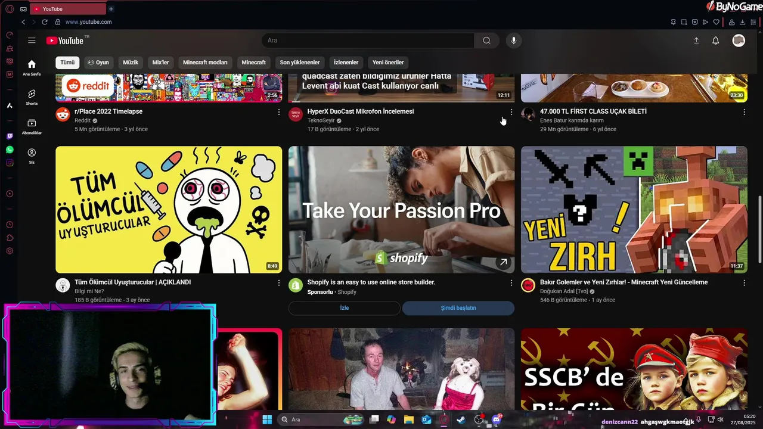Screen dimensions: 763x429
Task: Select the Oyun filter chip
Action: [x=98, y=63]
